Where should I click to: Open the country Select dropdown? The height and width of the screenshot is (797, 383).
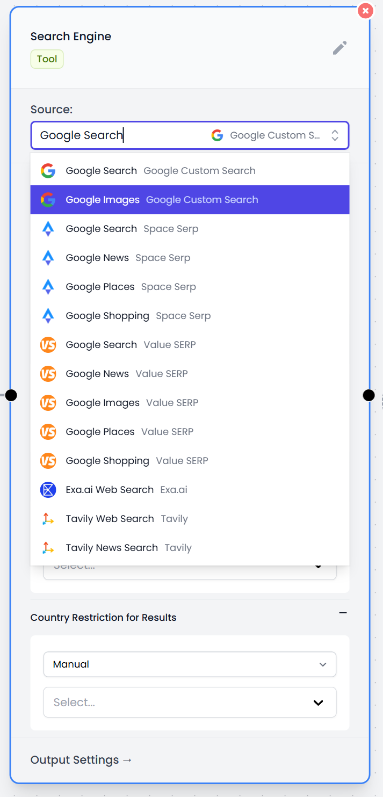tap(190, 702)
